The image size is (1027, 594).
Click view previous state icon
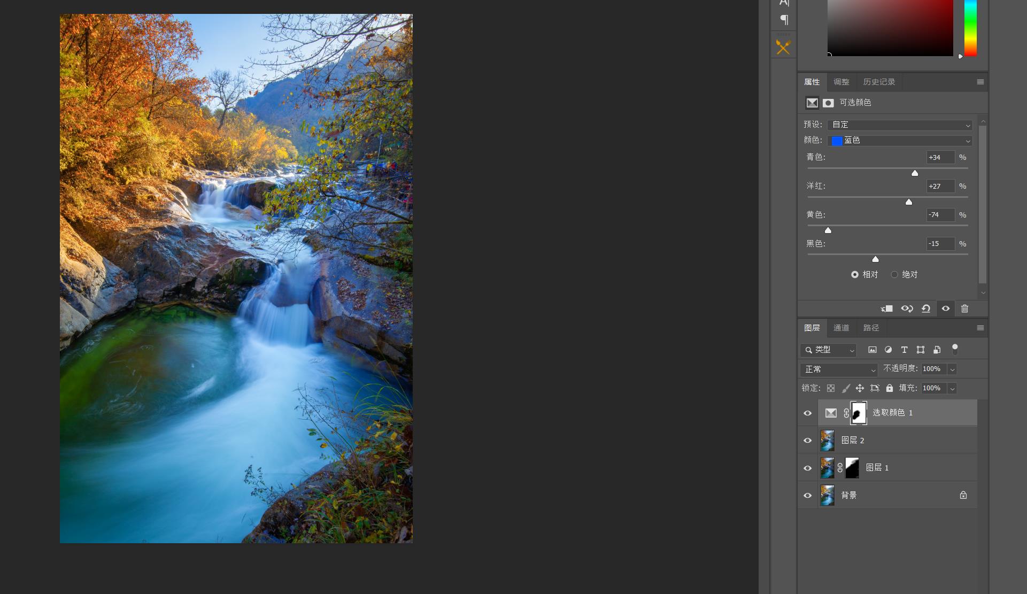click(x=907, y=308)
